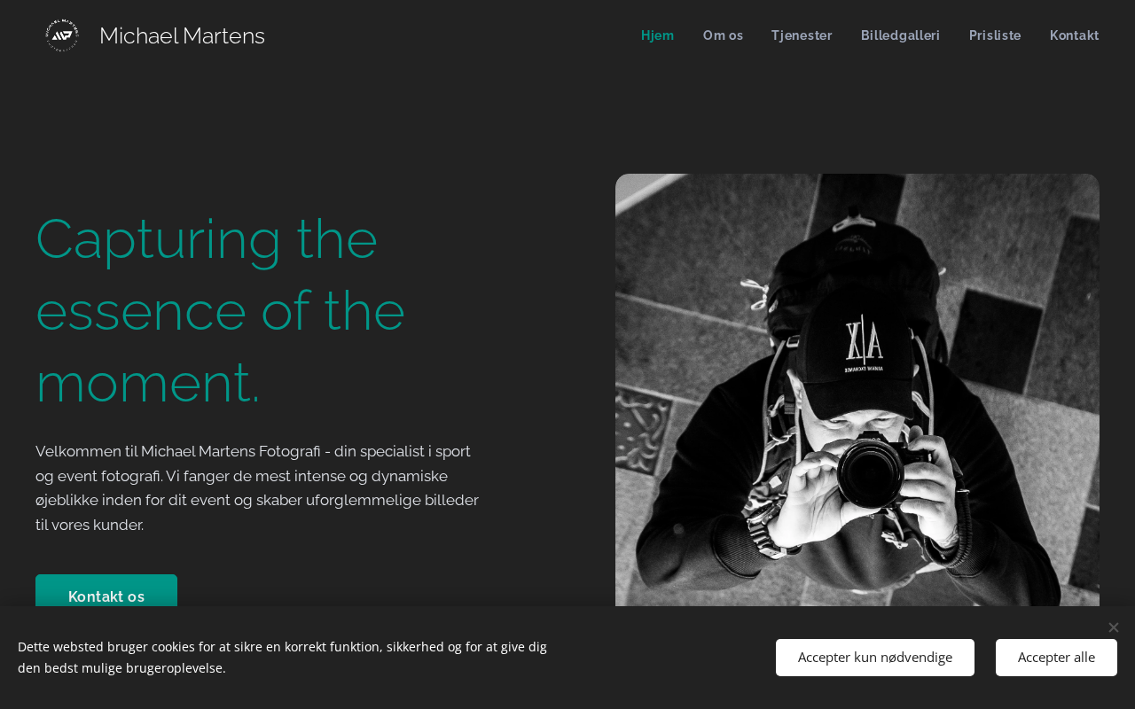Click the heading 'Capturing the essence of the moment'
Viewport: 1135px width, 709px height.
pos(221,311)
